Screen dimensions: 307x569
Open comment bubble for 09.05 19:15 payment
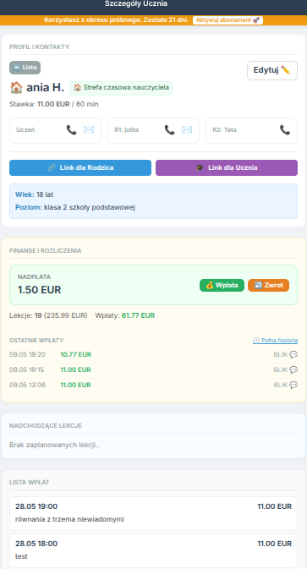coord(293,369)
